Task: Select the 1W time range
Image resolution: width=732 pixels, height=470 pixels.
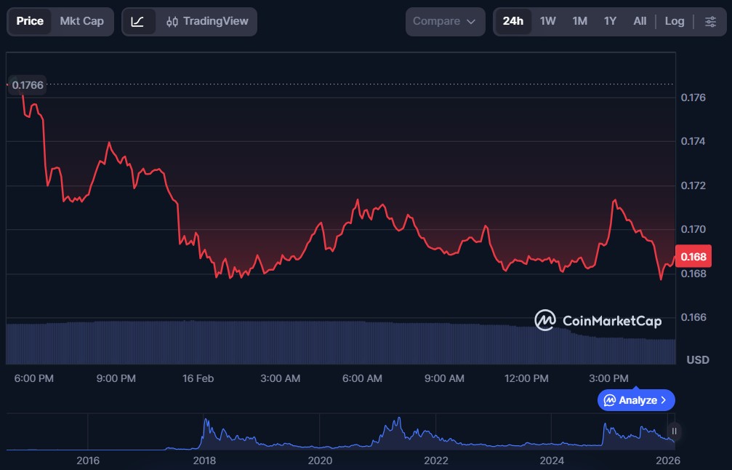Action: coord(548,21)
